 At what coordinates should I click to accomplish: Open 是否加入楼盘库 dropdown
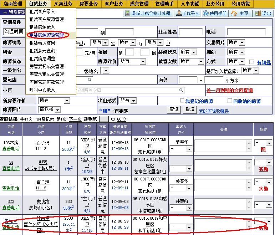click(x=250, y=71)
